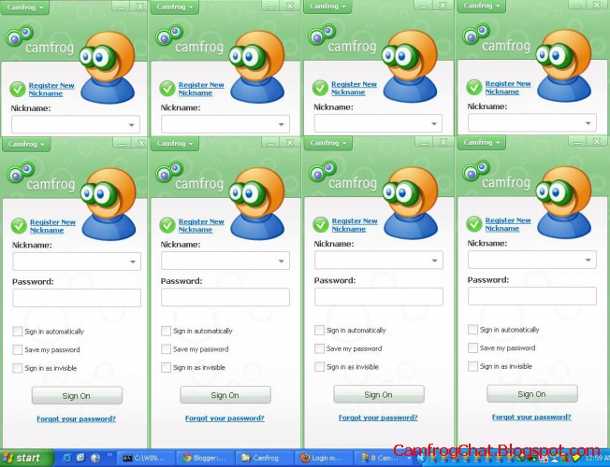Viewport: 610px width, 467px height.
Task: Expand Nickname dropdown in top-left window
Action: 132,125
